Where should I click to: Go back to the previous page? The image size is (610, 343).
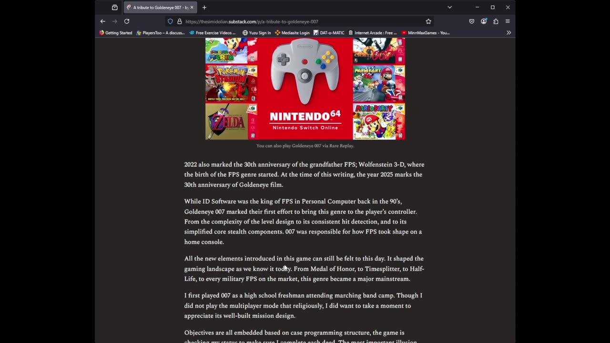(x=102, y=21)
